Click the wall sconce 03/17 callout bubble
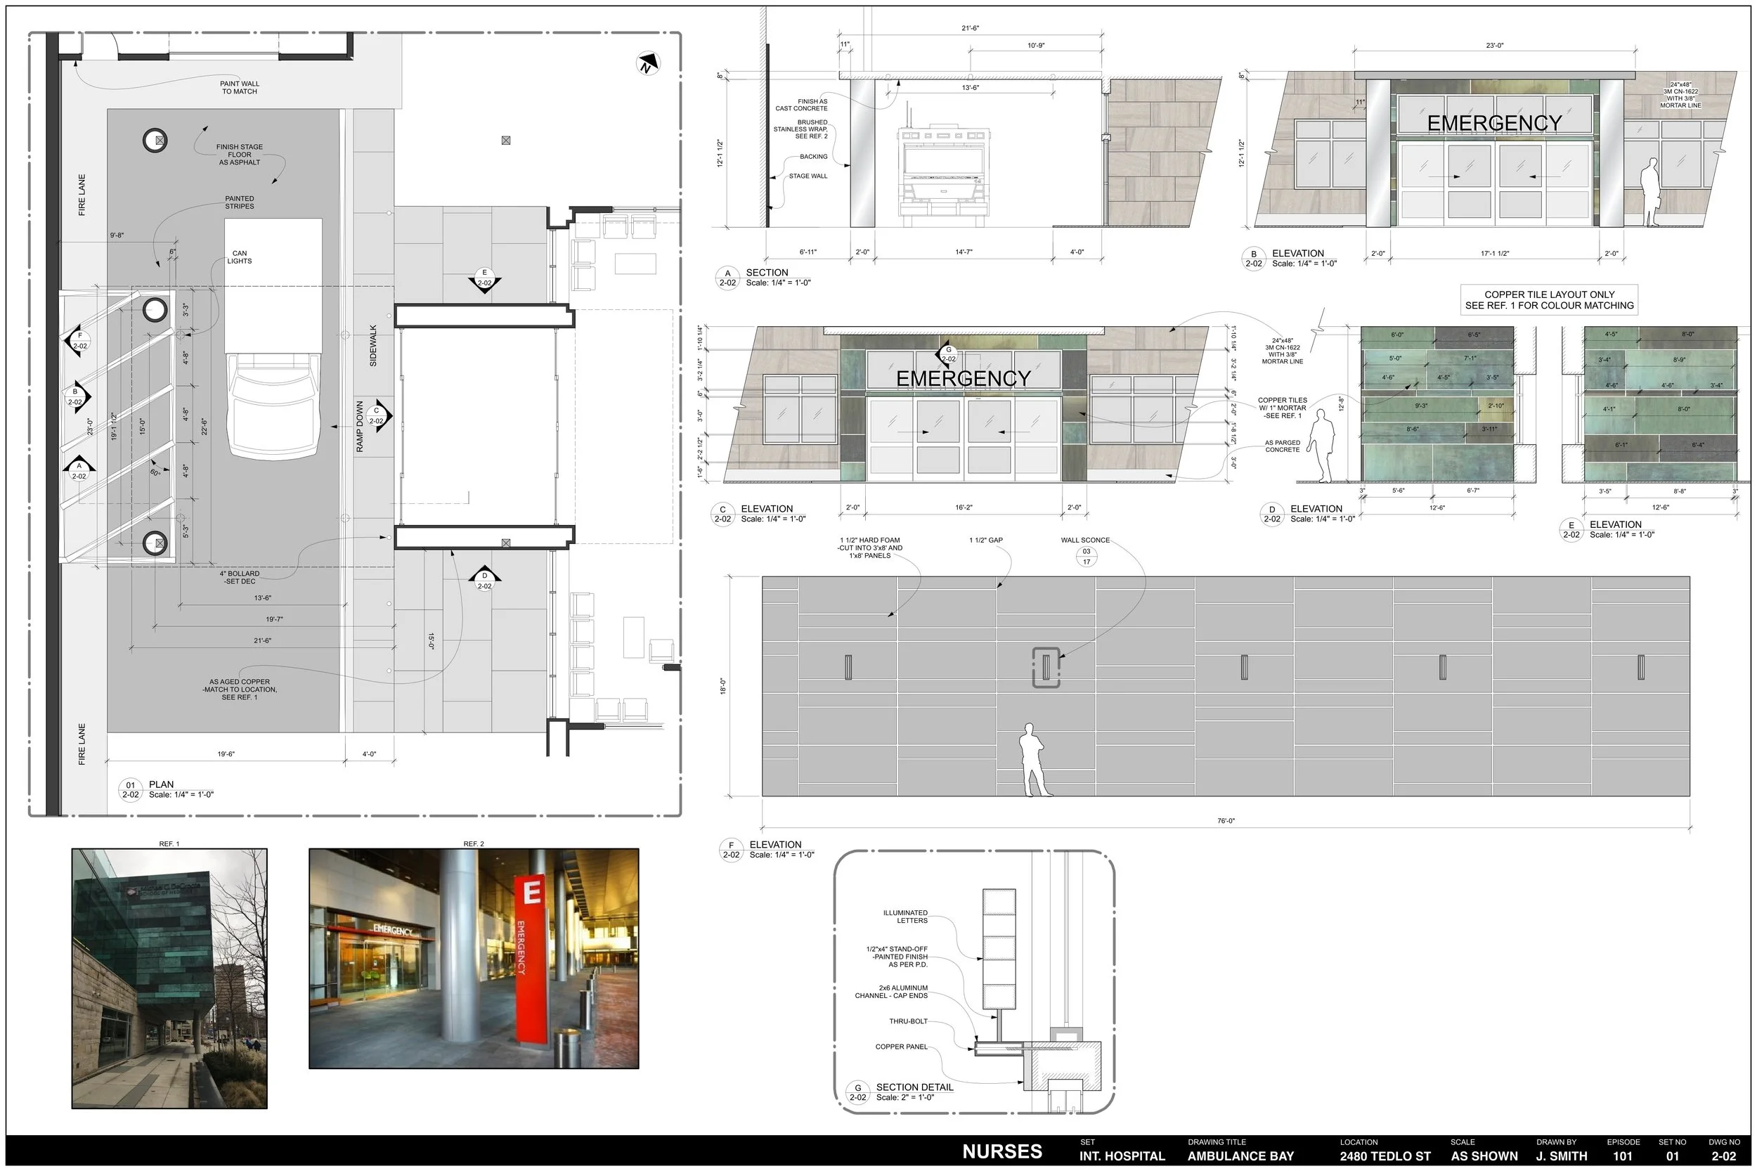 [1086, 557]
